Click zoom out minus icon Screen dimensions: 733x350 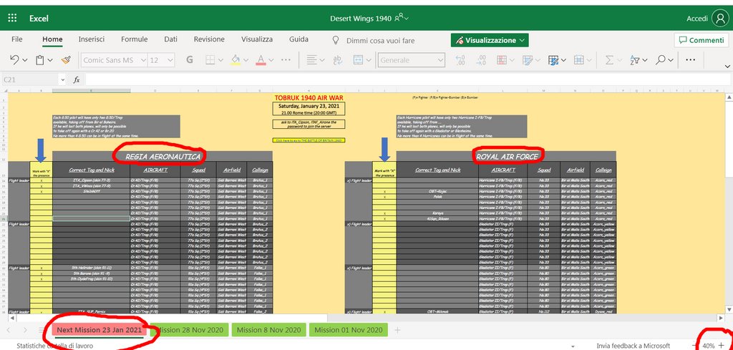coord(694,345)
